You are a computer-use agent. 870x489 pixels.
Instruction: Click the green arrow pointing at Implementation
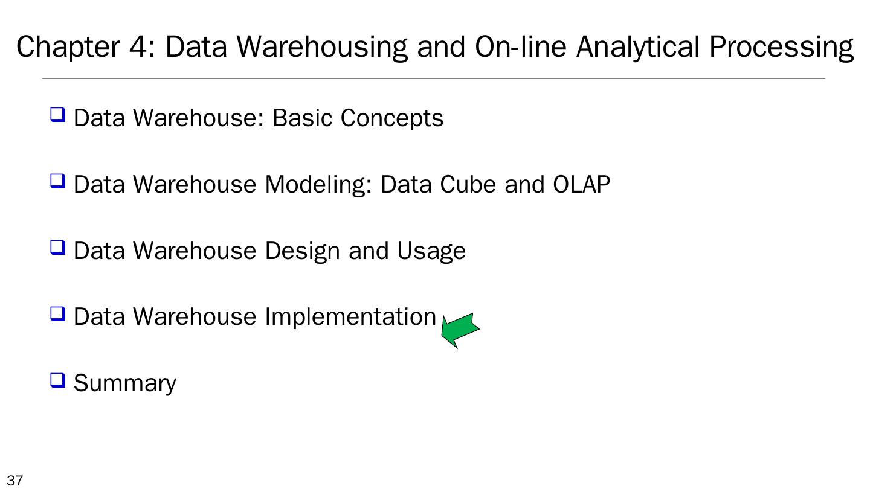[460, 330]
